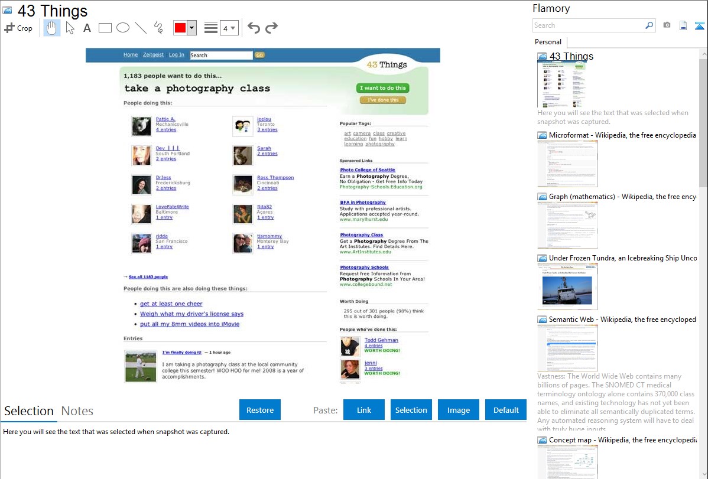
Task: Click the Log In link in captured page
Action: click(x=177, y=54)
